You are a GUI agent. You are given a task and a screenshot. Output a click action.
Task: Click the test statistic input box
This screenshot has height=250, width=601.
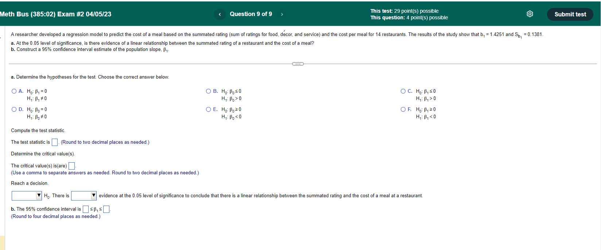(55, 142)
